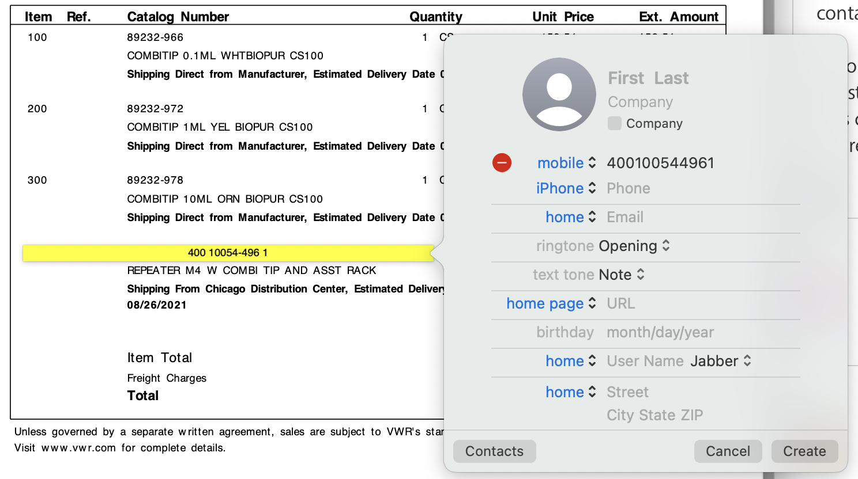
Task: Click the Street address field
Action: pyautogui.click(x=628, y=392)
